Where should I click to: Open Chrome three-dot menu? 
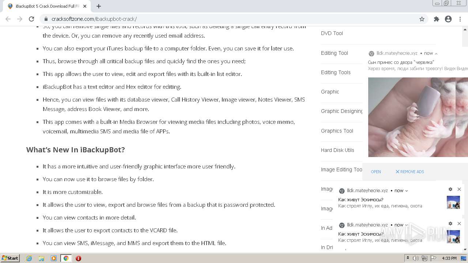click(460, 19)
